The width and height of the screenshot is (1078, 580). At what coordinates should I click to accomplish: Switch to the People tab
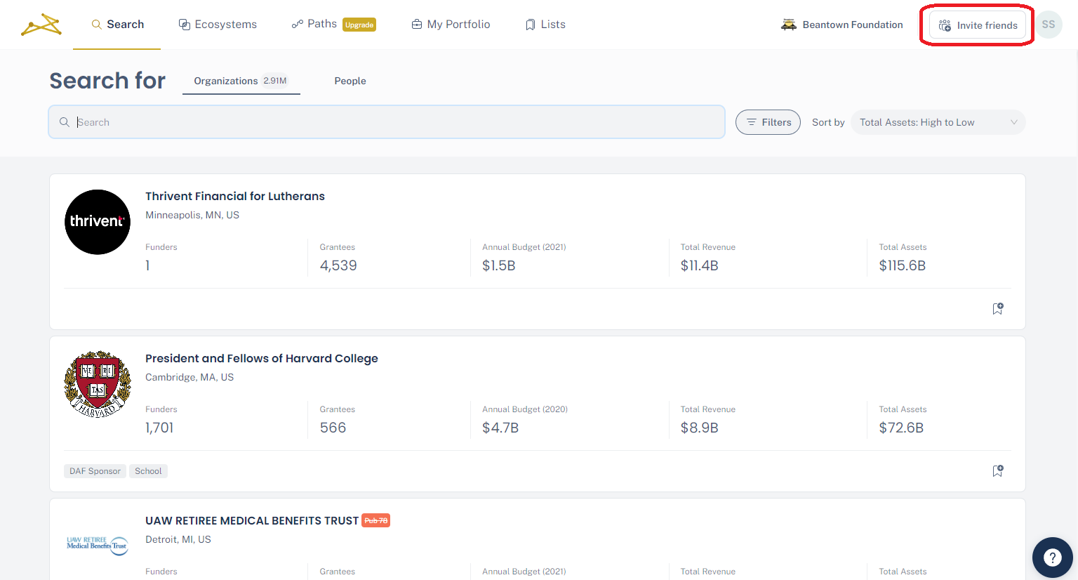[350, 81]
